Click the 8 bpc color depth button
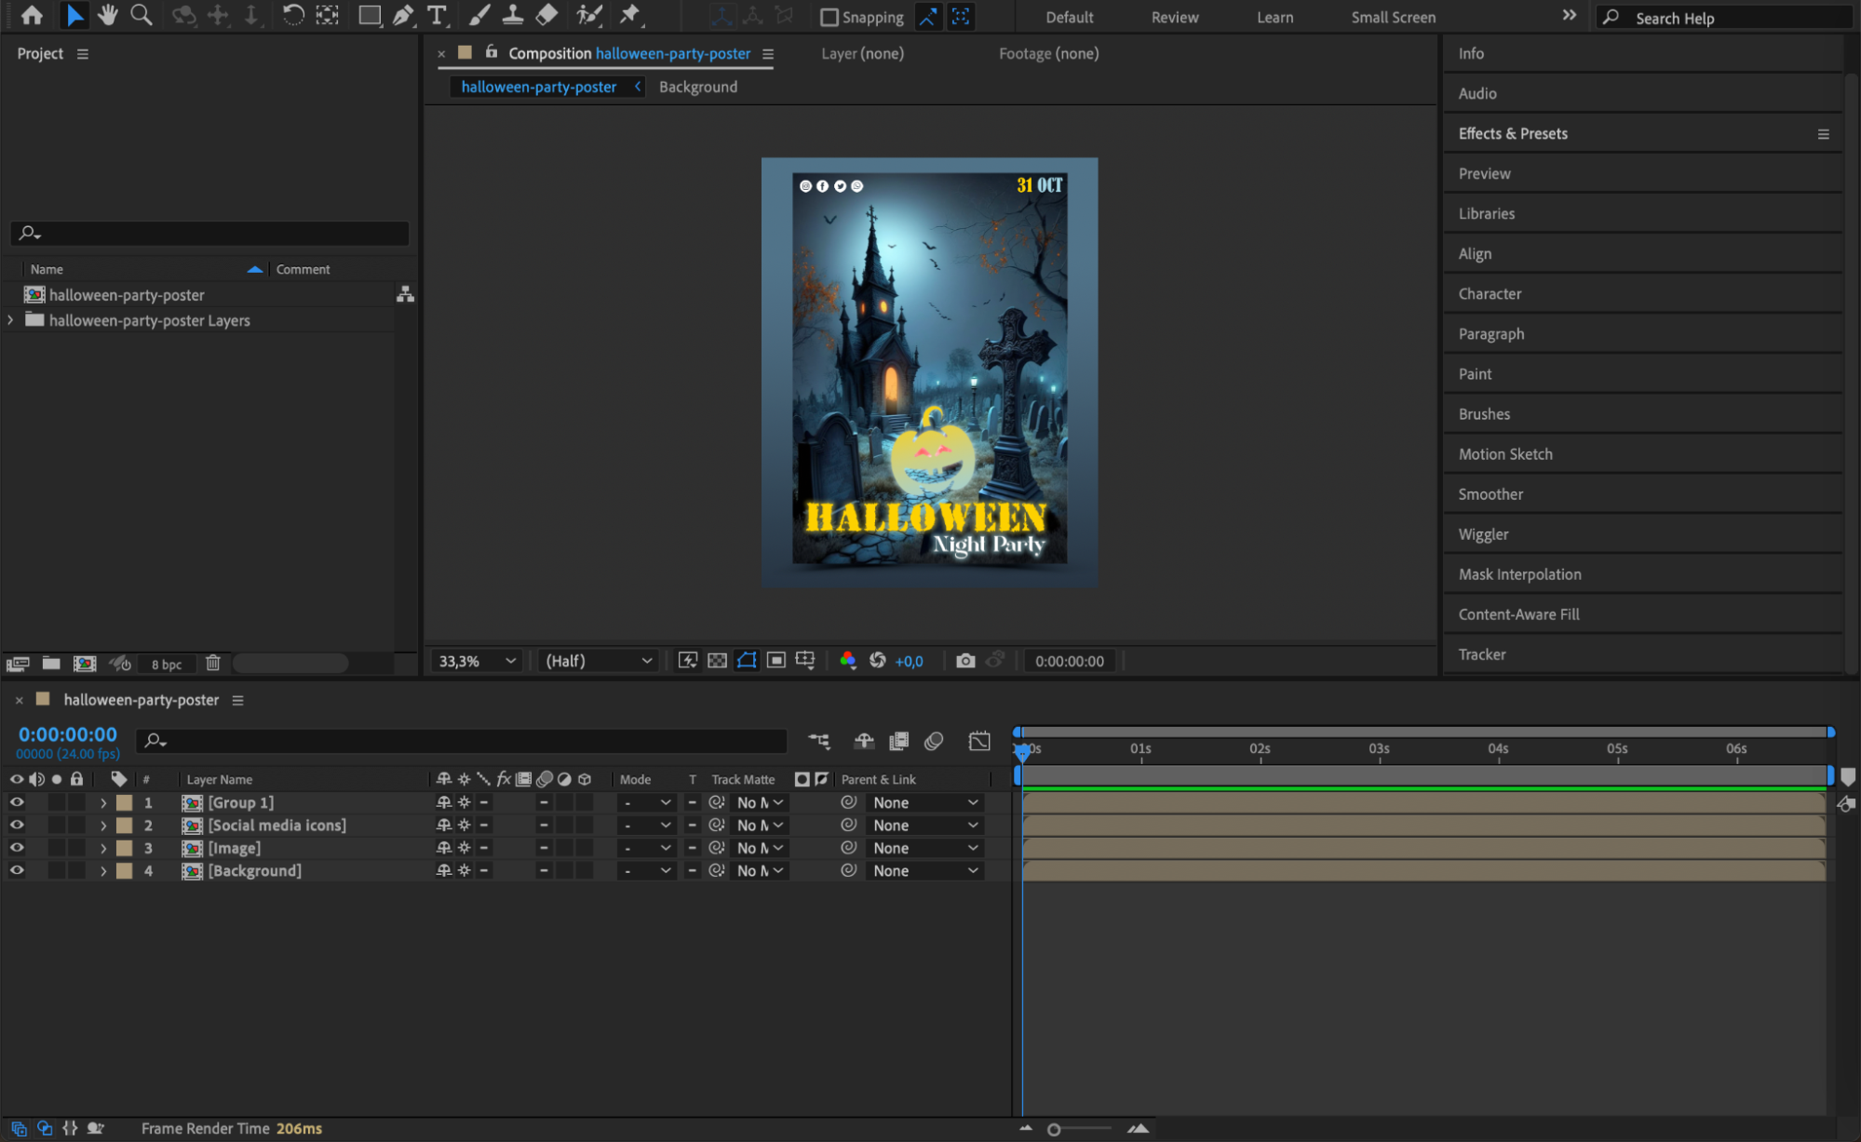This screenshot has height=1142, width=1861. 167,664
